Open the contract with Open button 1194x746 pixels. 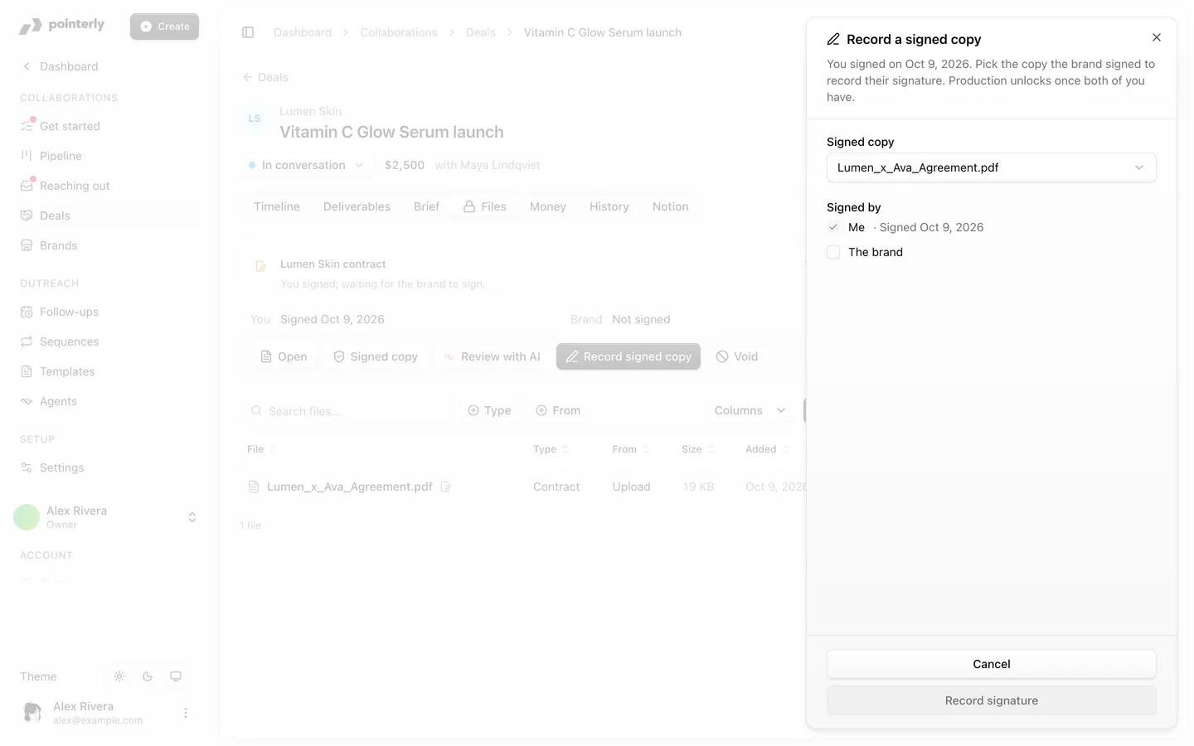[284, 356]
